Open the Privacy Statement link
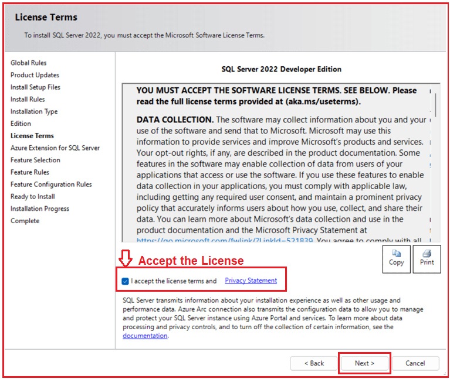The image size is (450, 379). [251, 281]
